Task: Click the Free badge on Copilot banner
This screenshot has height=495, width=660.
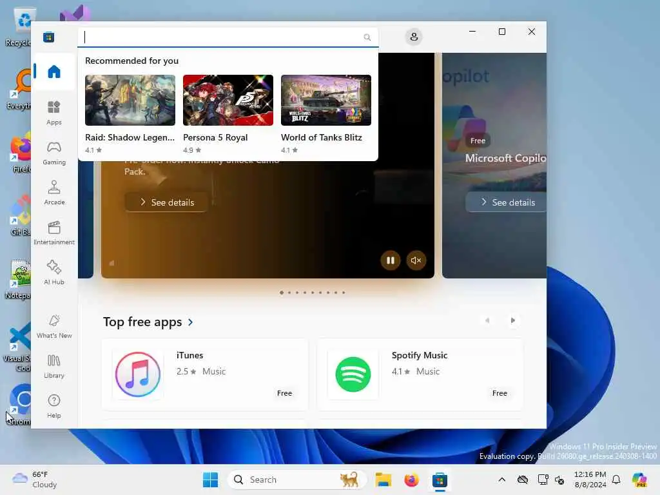Action: 478,141
